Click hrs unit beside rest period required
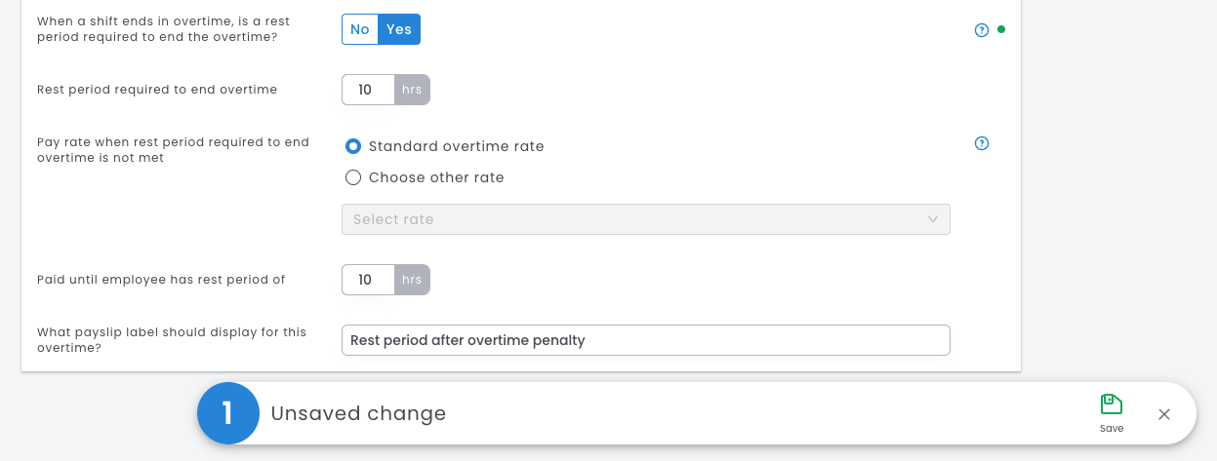The image size is (1217, 461). tap(412, 90)
